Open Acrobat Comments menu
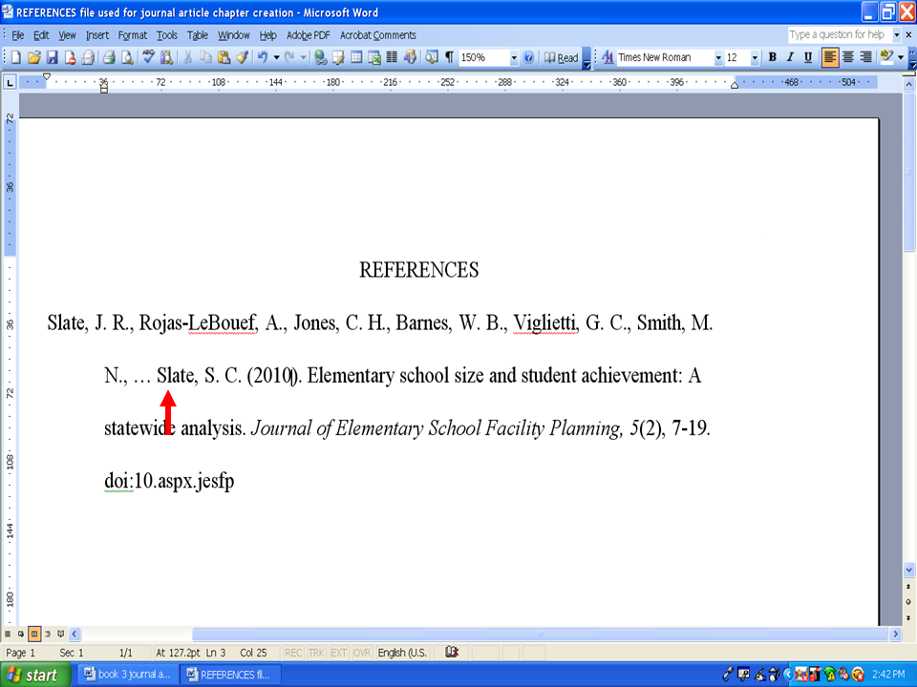Image resolution: width=917 pixels, height=687 pixels. point(378,35)
